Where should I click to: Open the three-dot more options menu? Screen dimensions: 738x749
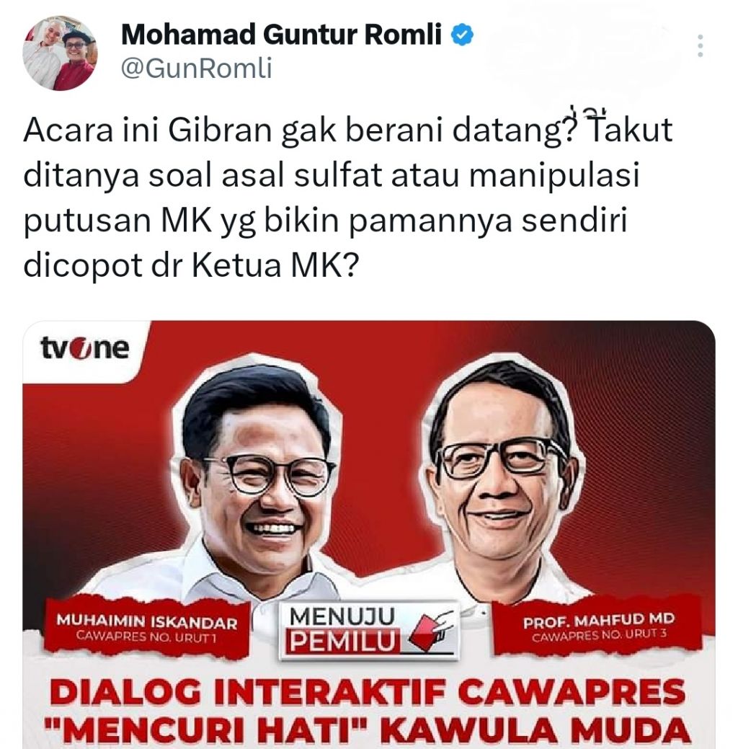tap(700, 46)
